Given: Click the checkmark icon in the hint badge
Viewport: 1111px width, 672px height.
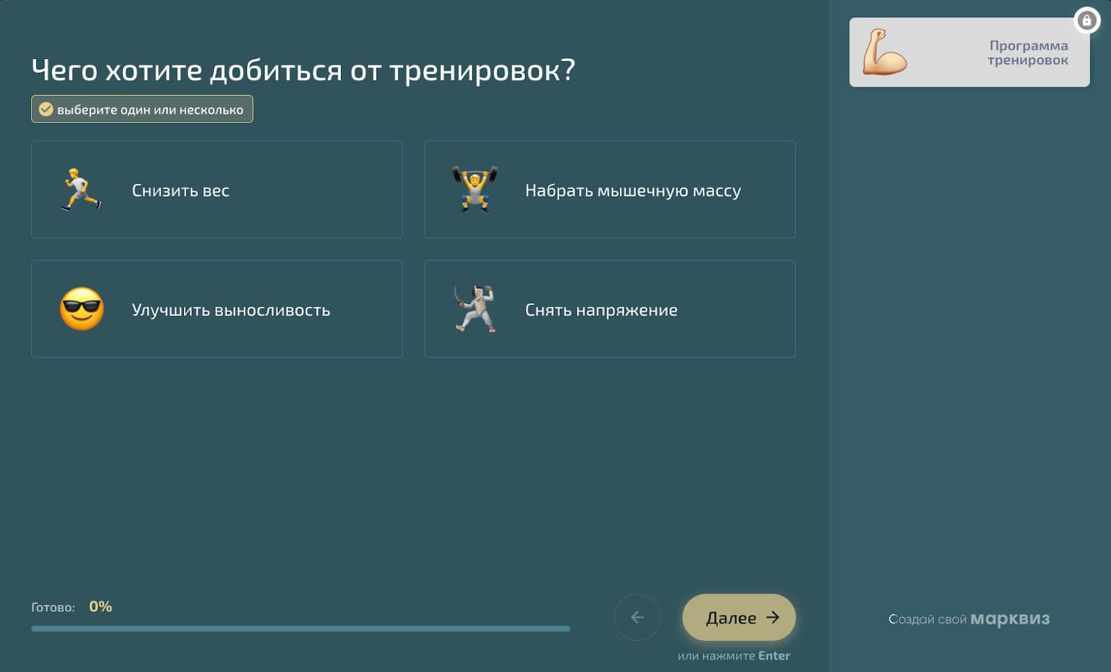Looking at the screenshot, I should point(46,108).
